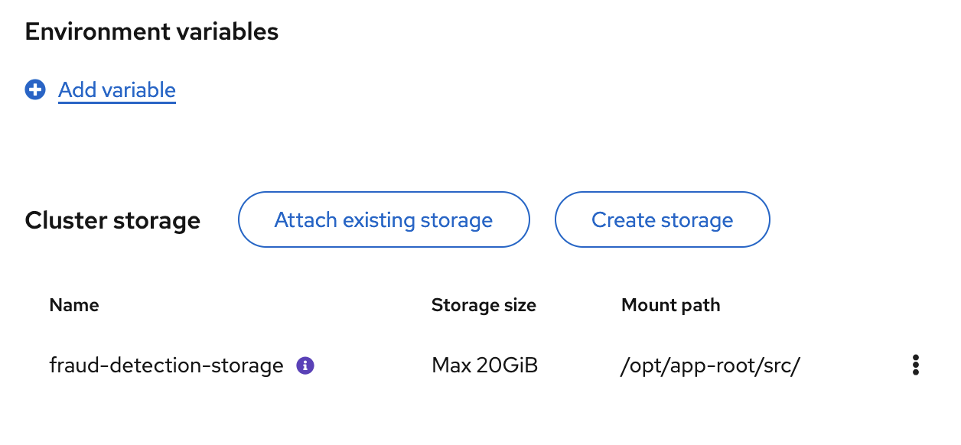Click the Create storage button
The height and width of the screenshot is (445, 961).
click(663, 220)
